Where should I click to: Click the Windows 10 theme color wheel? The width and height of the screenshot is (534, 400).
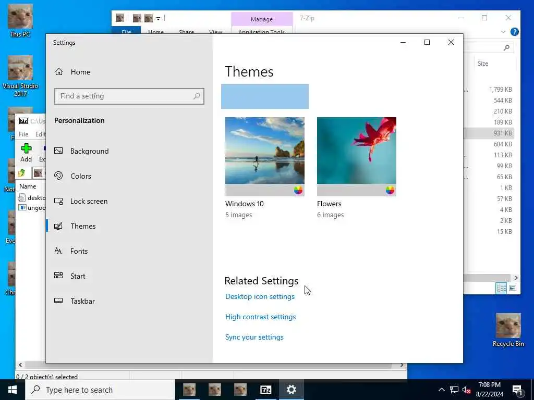(x=298, y=190)
